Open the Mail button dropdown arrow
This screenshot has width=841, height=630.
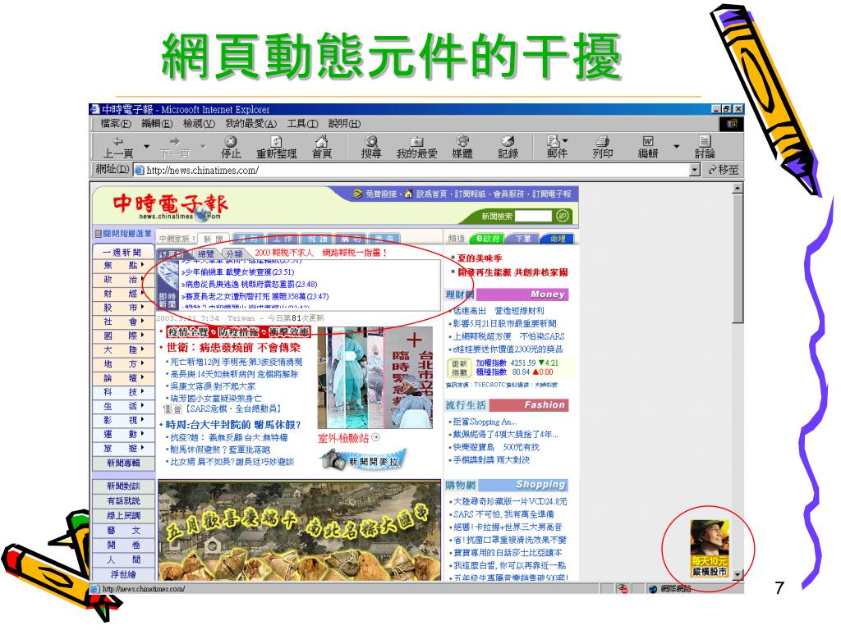click(565, 141)
